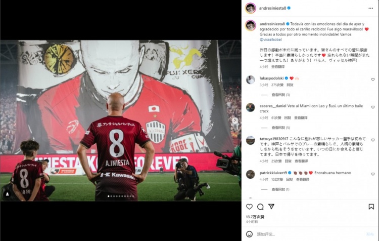Like caceres__daniel's comment
The height and width of the screenshot is (241, 379).
tap(373, 107)
